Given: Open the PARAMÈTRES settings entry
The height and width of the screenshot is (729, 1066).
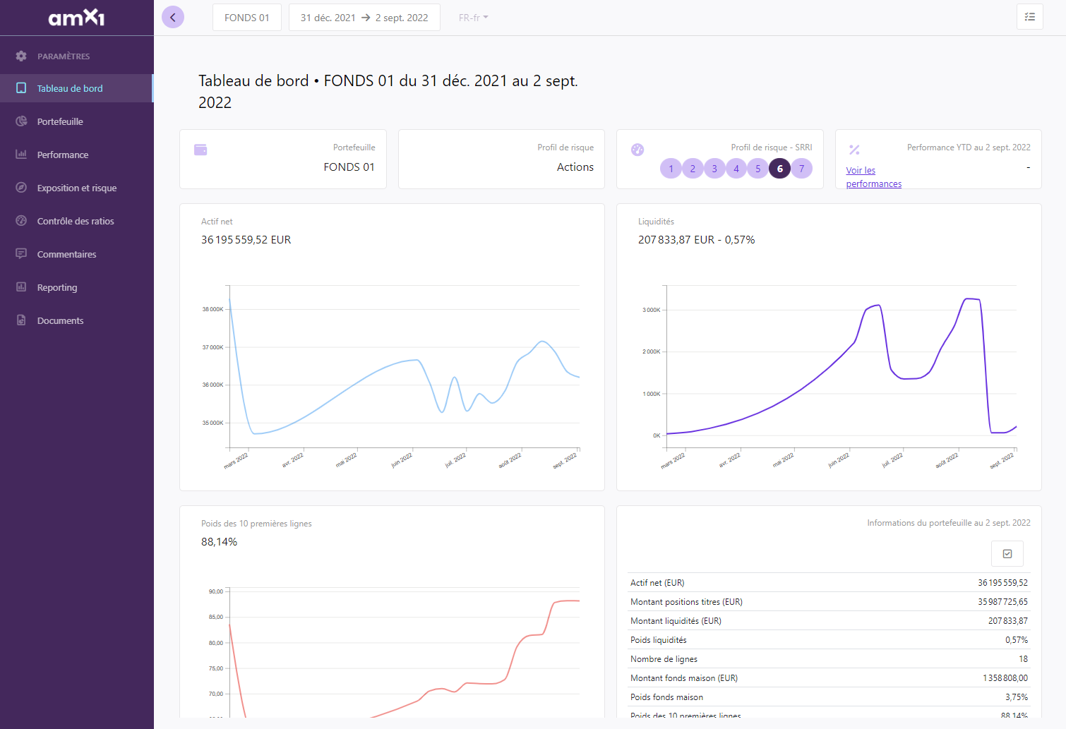Looking at the screenshot, I should tap(64, 56).
